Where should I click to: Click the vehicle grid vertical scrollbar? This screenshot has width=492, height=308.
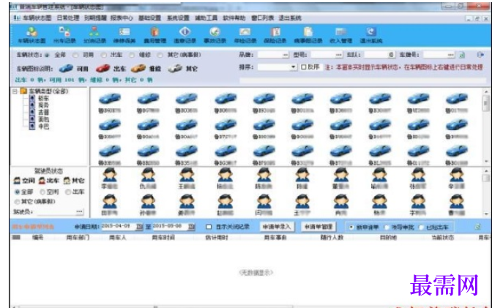[486, 127]
